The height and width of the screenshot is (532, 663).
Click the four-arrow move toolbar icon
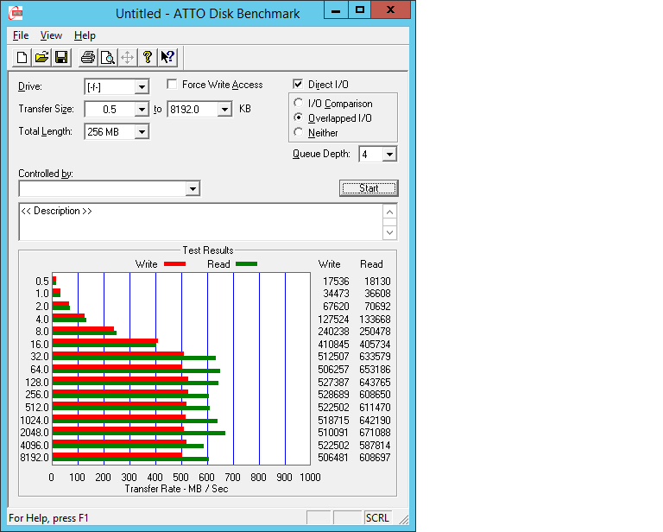pyautogui.click(x=127, y=57)
